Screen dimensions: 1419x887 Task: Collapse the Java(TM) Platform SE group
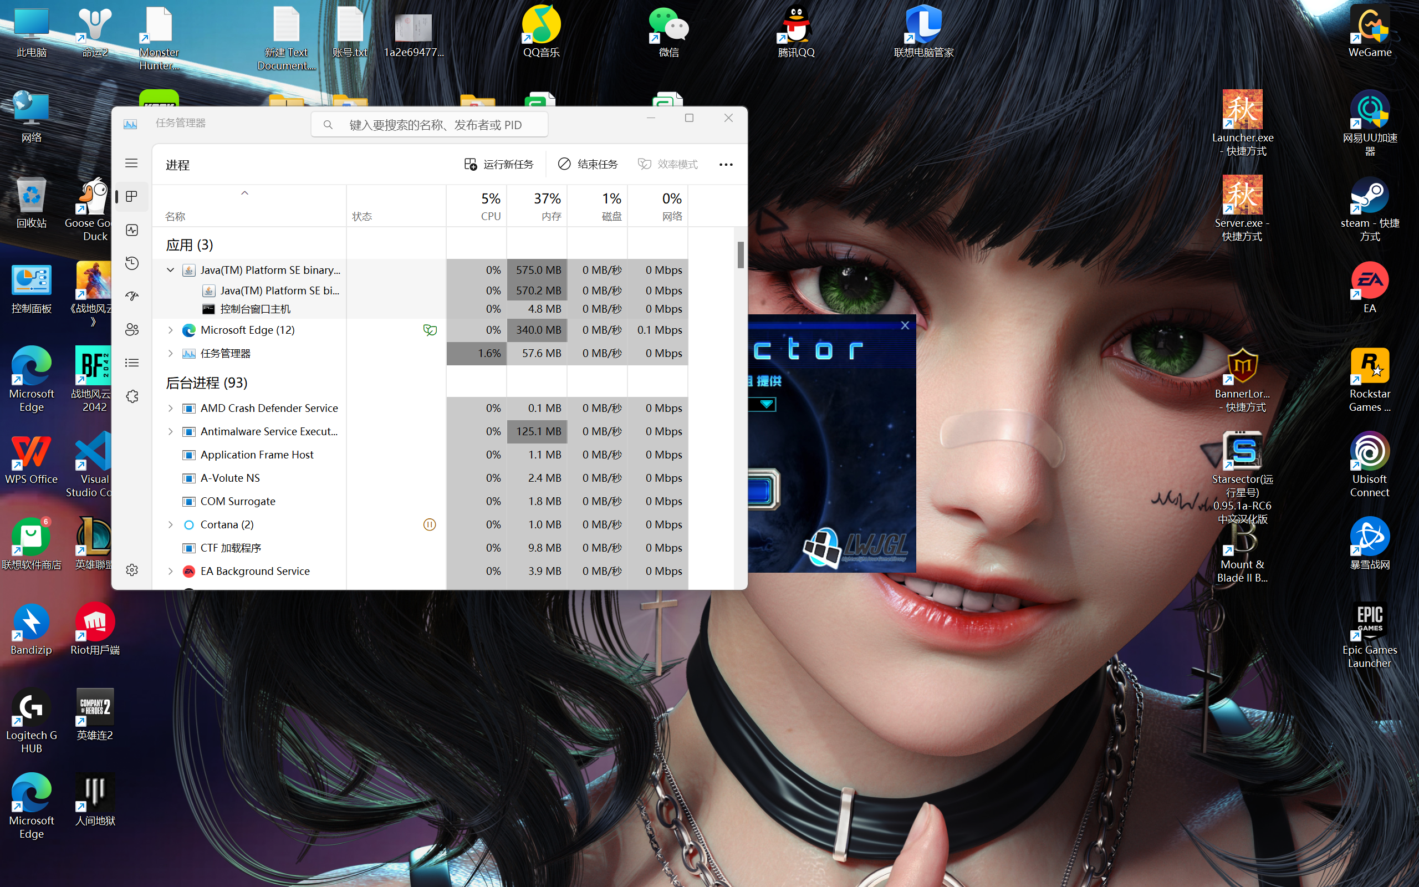(170, 270)
